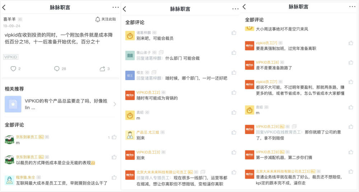Open reply icon beside 楼主 name

point(154,73)
